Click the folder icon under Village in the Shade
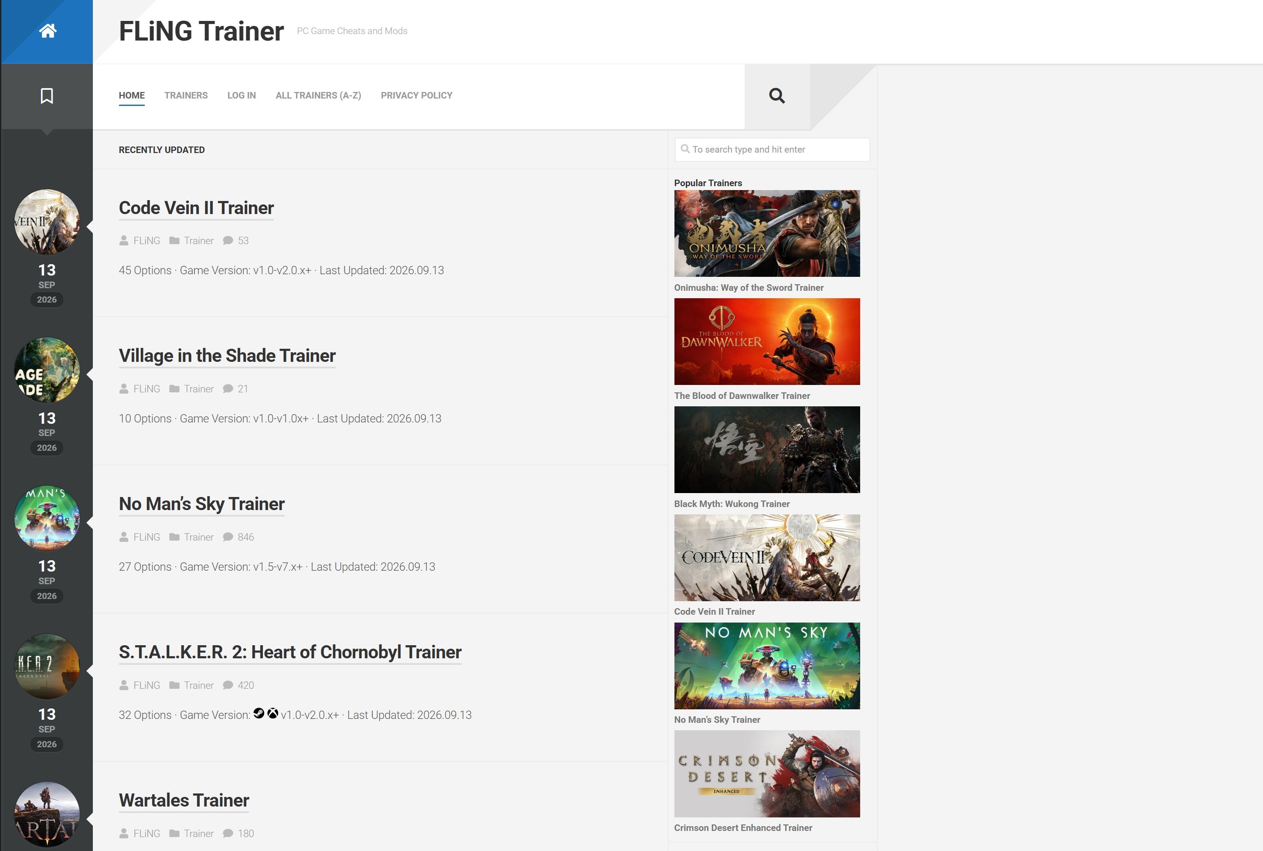 [174, 388]
